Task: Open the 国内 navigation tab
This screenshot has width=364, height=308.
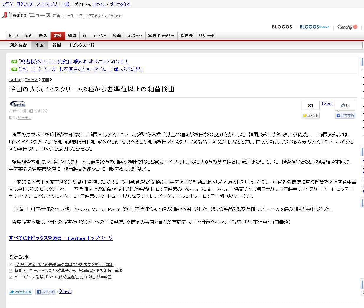Action: (x=29, y=36)
